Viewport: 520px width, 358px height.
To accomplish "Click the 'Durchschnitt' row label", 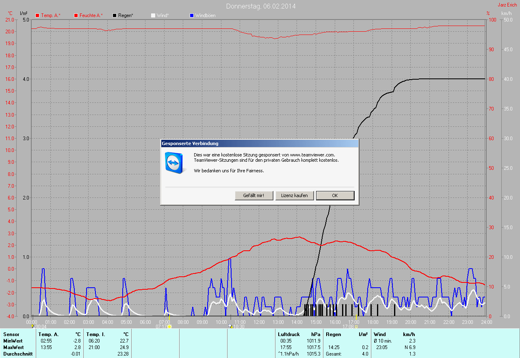I will [x=18, y=354].
